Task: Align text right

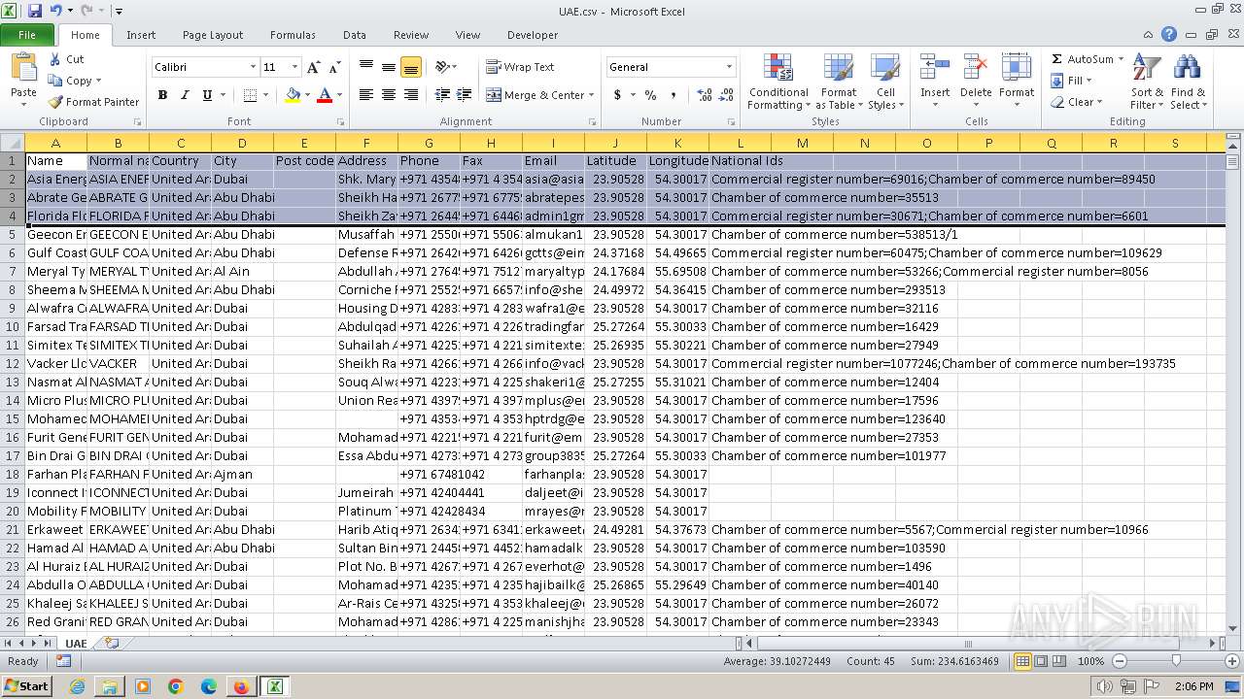Action: click(411, 95)
